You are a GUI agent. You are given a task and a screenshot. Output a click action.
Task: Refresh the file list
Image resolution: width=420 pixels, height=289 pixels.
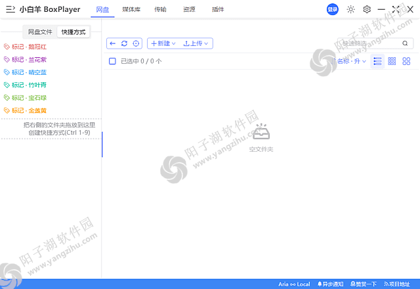pos(124,43)
